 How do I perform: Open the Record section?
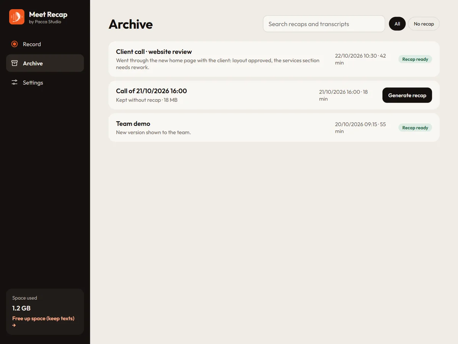45,44
